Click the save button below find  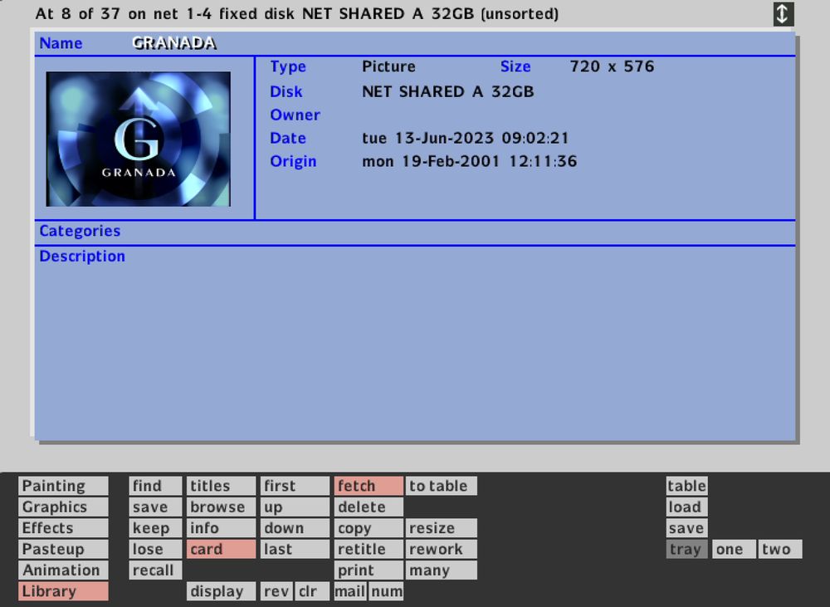tap(155, 507)
